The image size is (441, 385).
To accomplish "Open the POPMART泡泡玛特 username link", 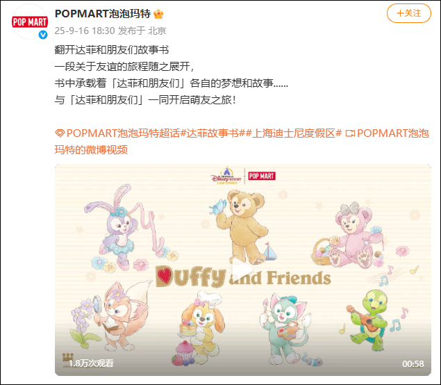I will (x=103, y=14).
